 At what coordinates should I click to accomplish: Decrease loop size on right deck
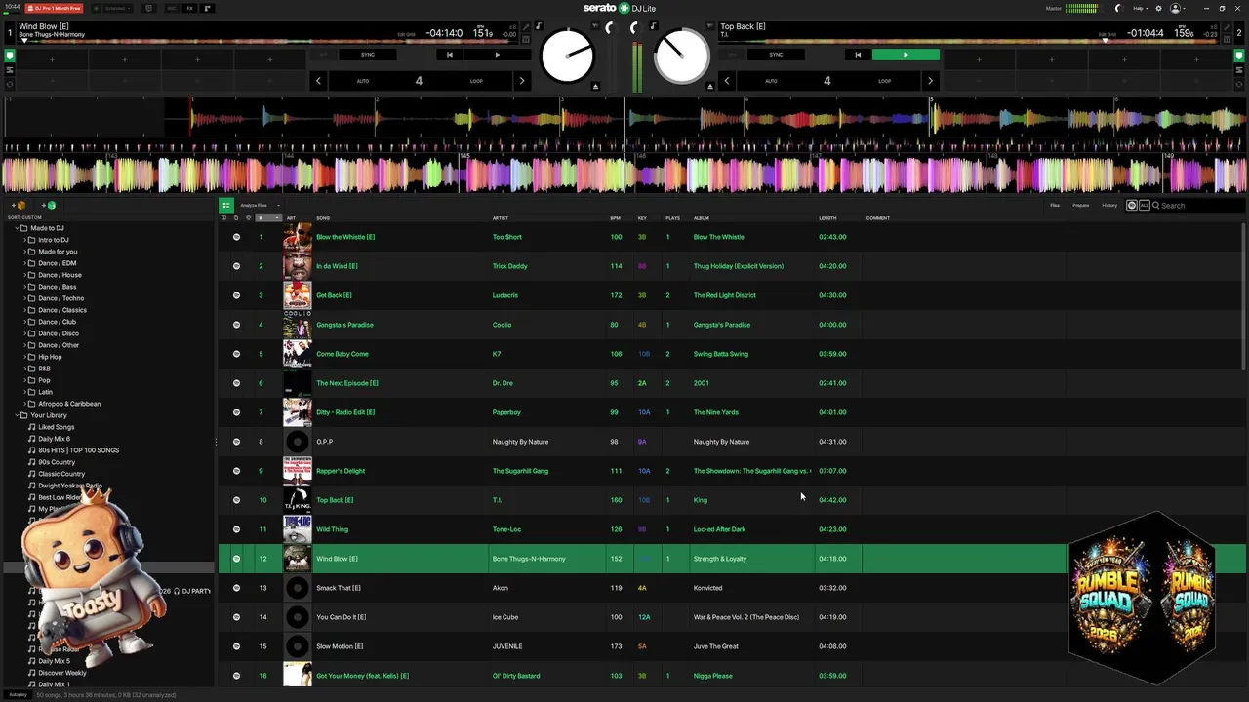click(727, 81)
